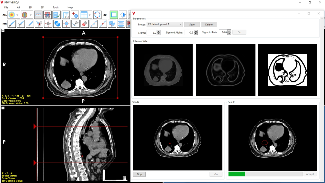This screenshot has height=183, width=325.
Task: Click the Save preset button
Action: click(192, 24)
